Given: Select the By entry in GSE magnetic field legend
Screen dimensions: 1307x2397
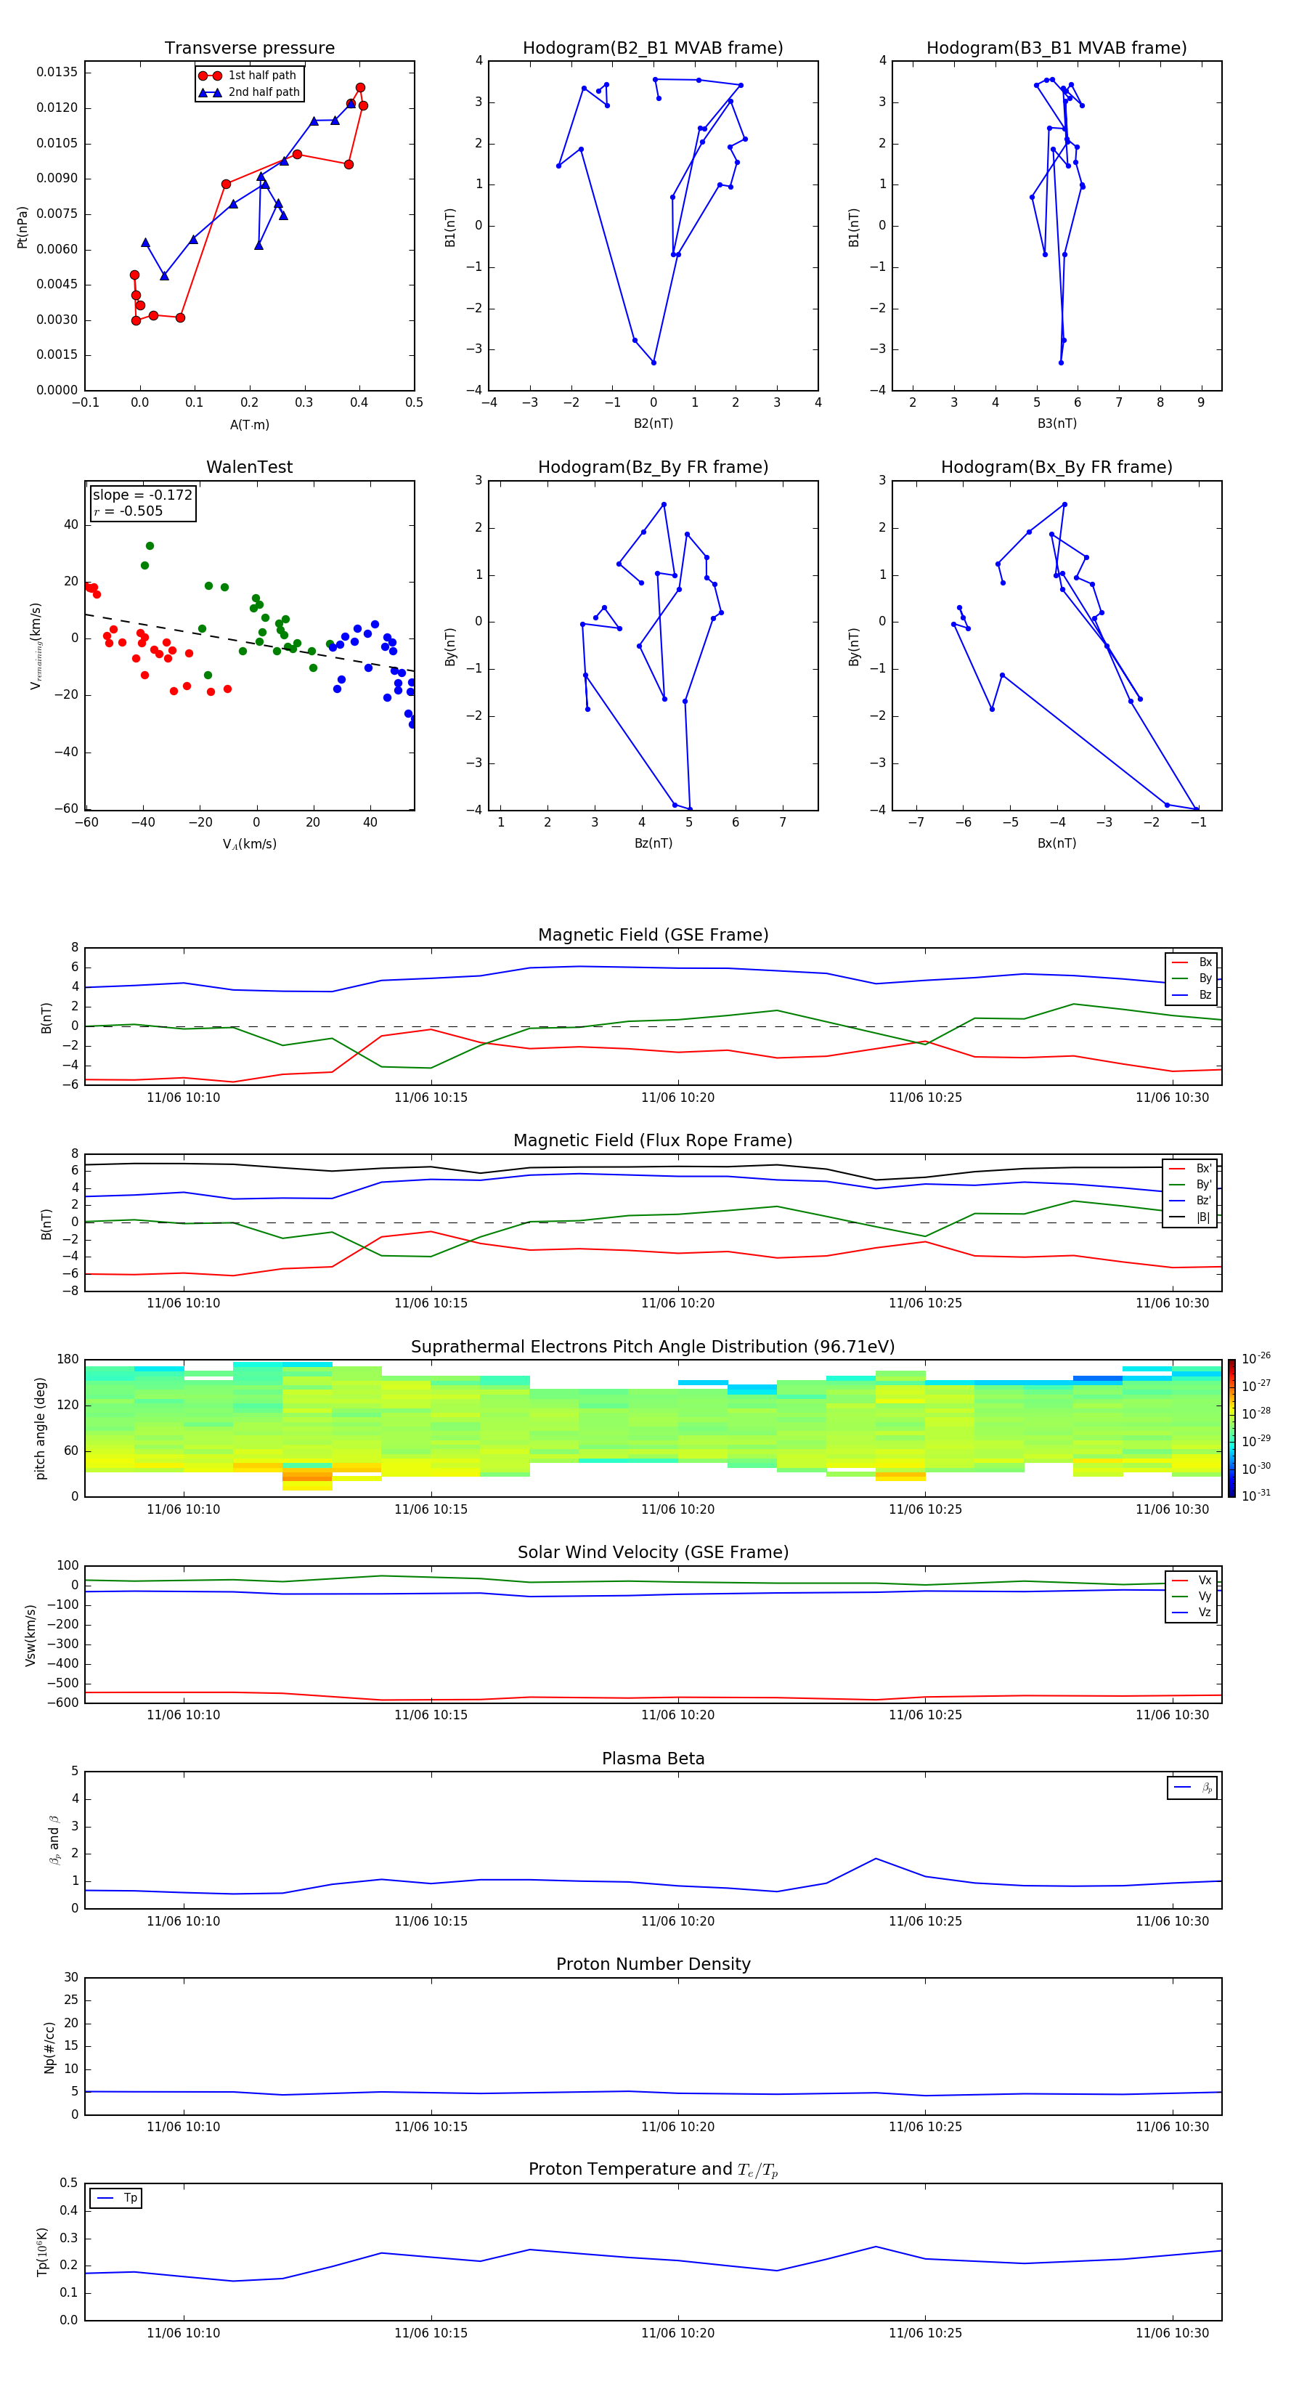Looking at the screenshot, I should coord(1192,979).
